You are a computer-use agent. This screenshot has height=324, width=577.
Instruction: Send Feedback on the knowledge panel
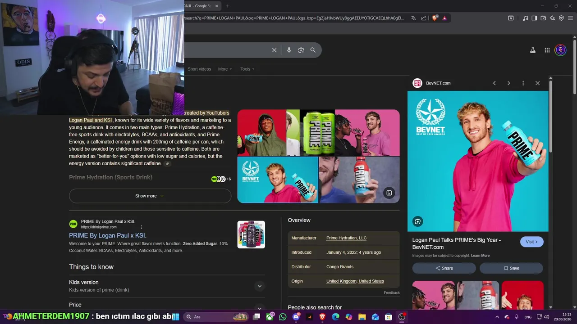pyautogui.click(x=392, y=293)
